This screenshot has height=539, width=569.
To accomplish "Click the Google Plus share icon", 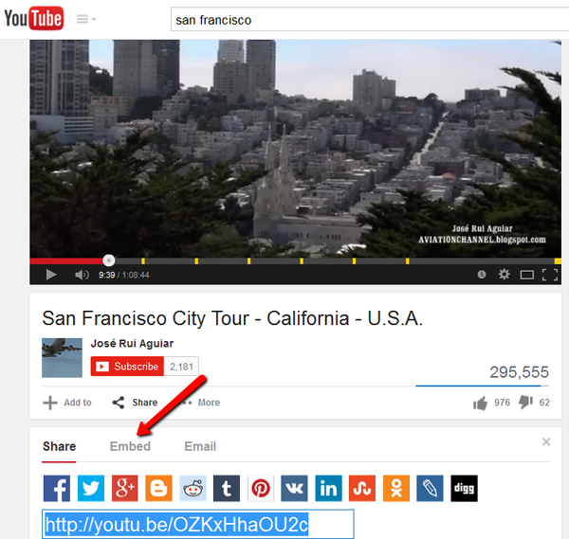I will pyautogui.click(x=125, y=488).
